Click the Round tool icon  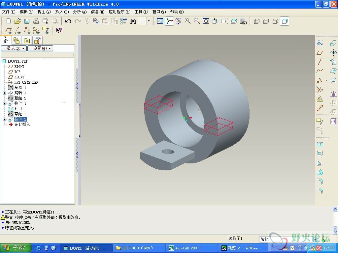coord(320,182)
